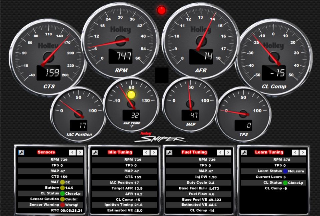The height and width of the screenshot is (216, 320).
Task: Click the RPM 878 row in Learn Tuning
Action: (x=273, y=160)
